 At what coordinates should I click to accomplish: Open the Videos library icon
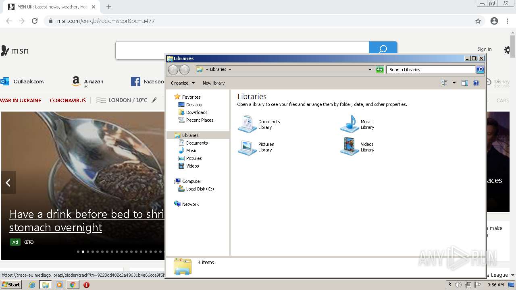[x=350, y=147]
